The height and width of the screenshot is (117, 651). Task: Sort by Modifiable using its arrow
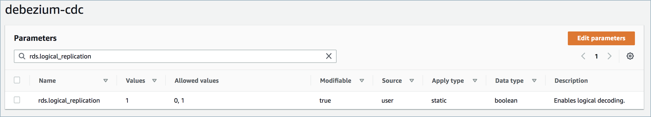[x=362, y=81]
